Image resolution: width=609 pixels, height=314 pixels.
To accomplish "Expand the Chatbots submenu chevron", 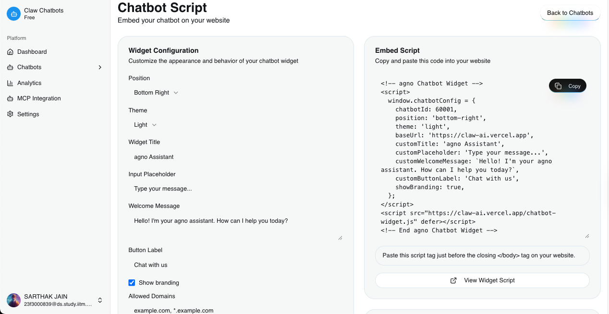I will [100, 67].
